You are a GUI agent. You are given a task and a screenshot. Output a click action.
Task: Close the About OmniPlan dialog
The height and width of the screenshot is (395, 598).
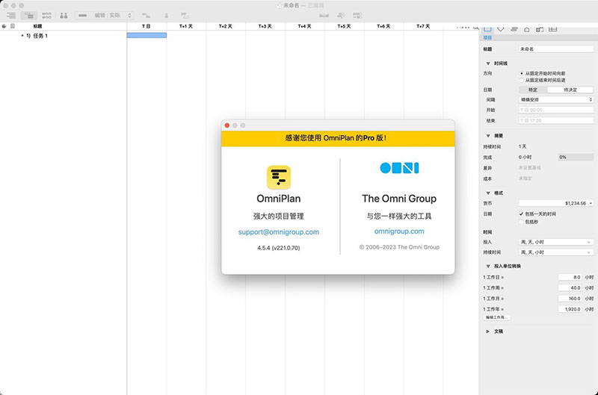click(x=227, y=125)
